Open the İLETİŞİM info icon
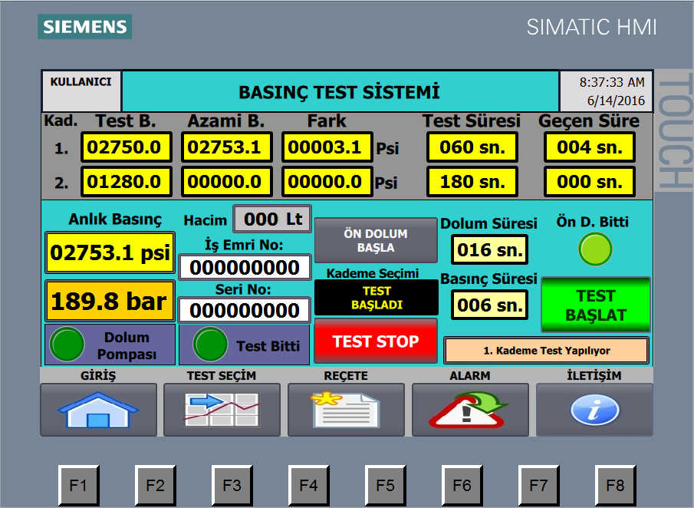The width and height of the screenshot is (694, 508). (x=594, y=410)
